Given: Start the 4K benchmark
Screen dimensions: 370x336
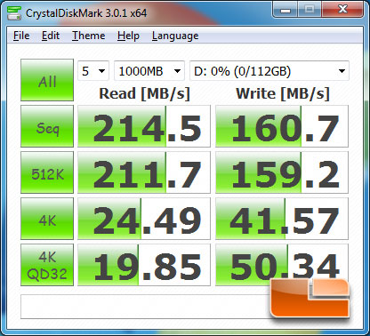Looking at the screenshot, I should click(47, 219).
